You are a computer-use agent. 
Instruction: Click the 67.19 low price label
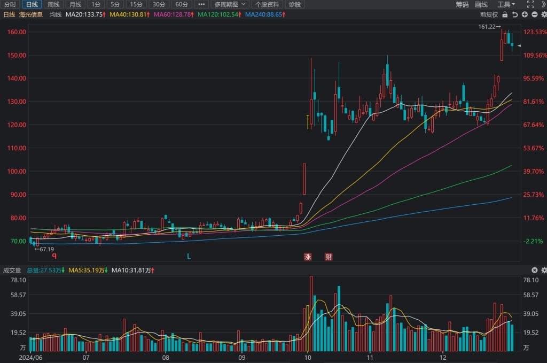44,249
